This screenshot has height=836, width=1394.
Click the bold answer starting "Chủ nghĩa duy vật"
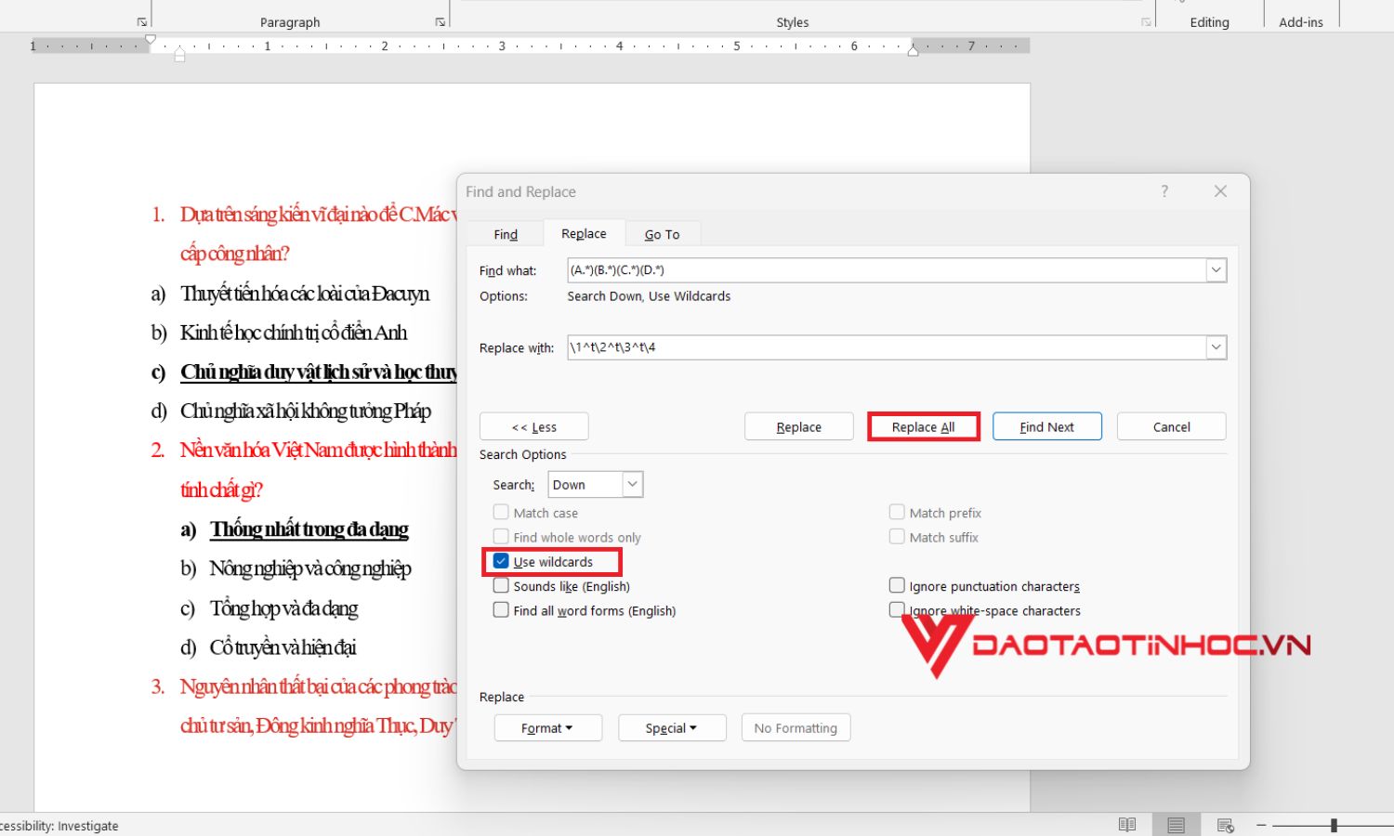click(319, 372)
